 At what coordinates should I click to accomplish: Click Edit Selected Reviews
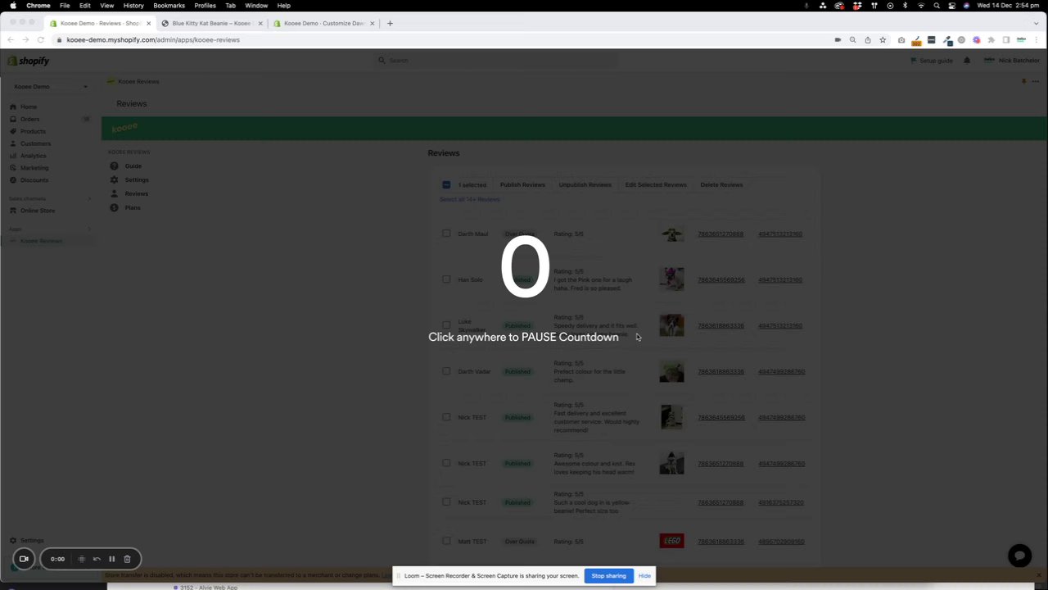pyautogui.click(x=656, y=185)
